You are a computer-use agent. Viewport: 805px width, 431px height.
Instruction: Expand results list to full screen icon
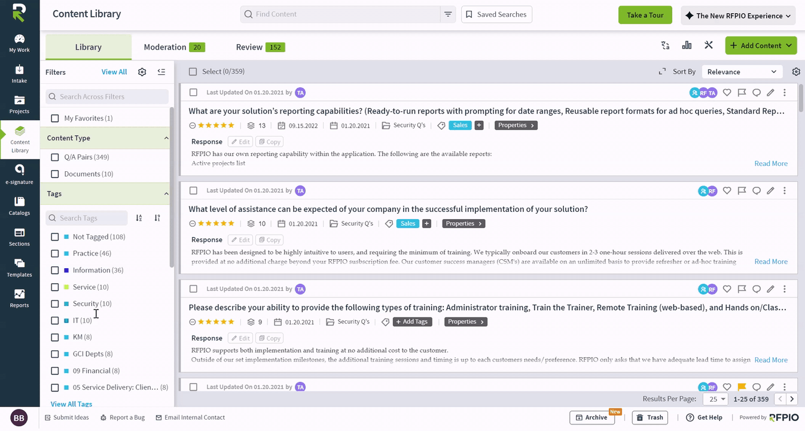click(x=662, y=72)
